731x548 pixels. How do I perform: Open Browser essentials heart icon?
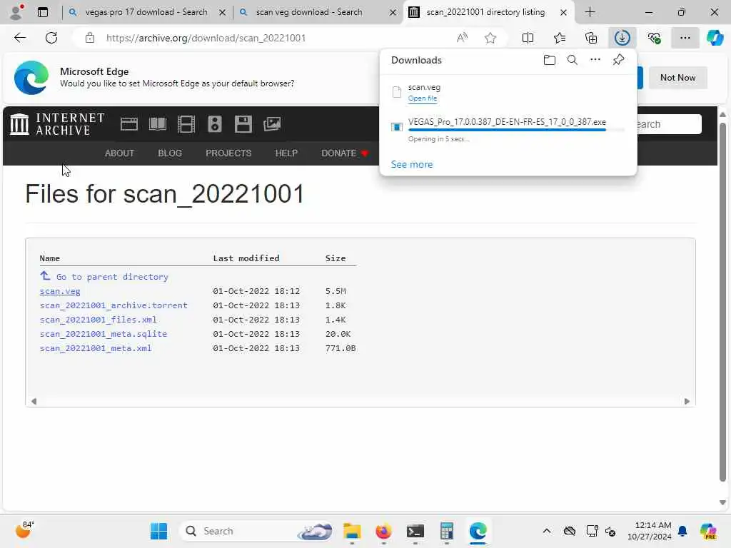[x=654, y=38]
